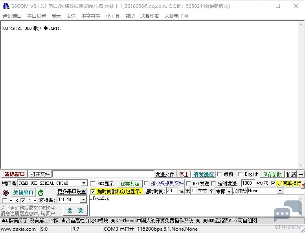Open the COM3 port number dropdown
The width and height of the screenshot is (305, 233).
pos(84,183)
